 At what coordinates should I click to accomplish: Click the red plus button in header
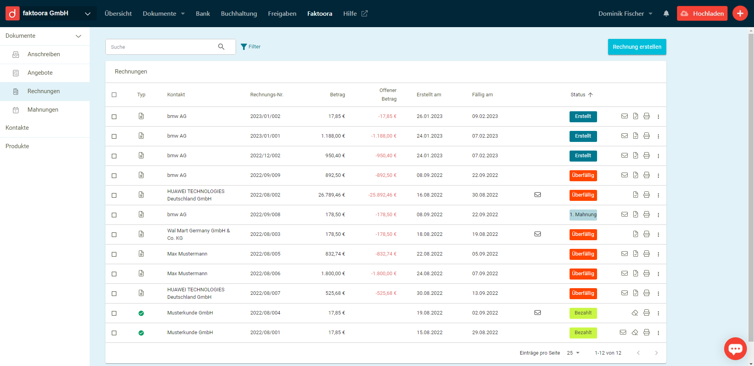click(740, 13)
